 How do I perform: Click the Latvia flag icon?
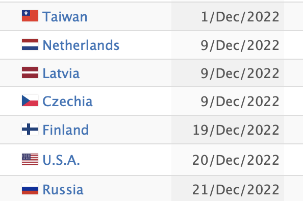pyautogui.click(x=30, y=72)
